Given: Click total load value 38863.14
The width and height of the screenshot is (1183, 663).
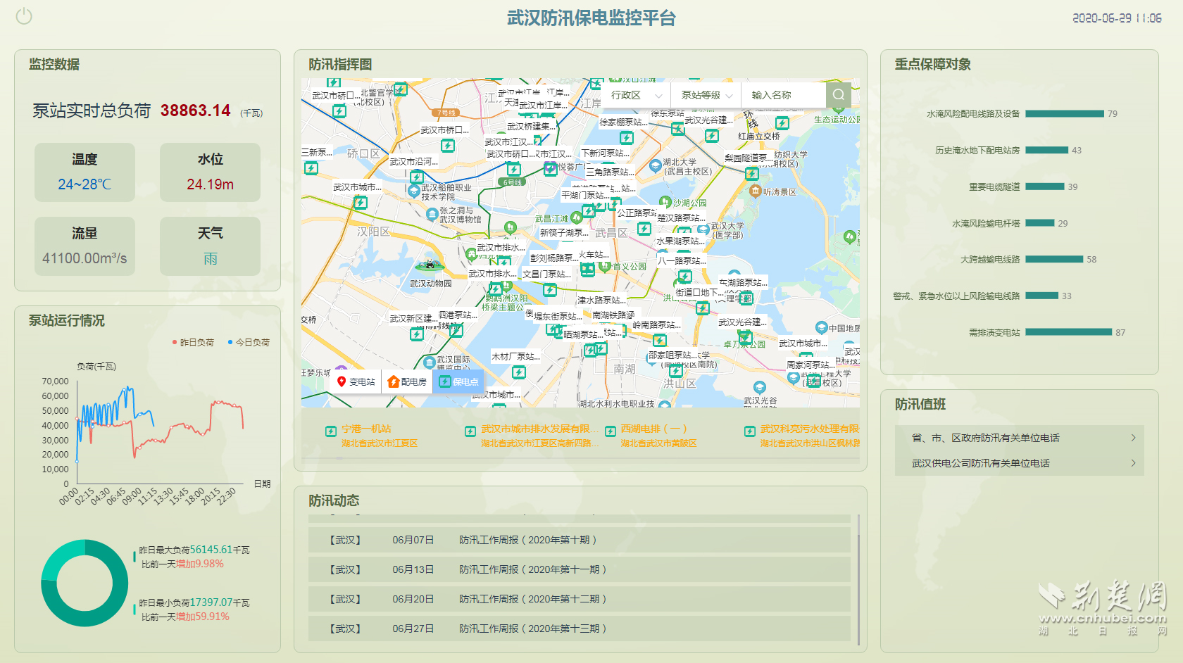Looking at the screenshot, I should (x=195, y=110).
